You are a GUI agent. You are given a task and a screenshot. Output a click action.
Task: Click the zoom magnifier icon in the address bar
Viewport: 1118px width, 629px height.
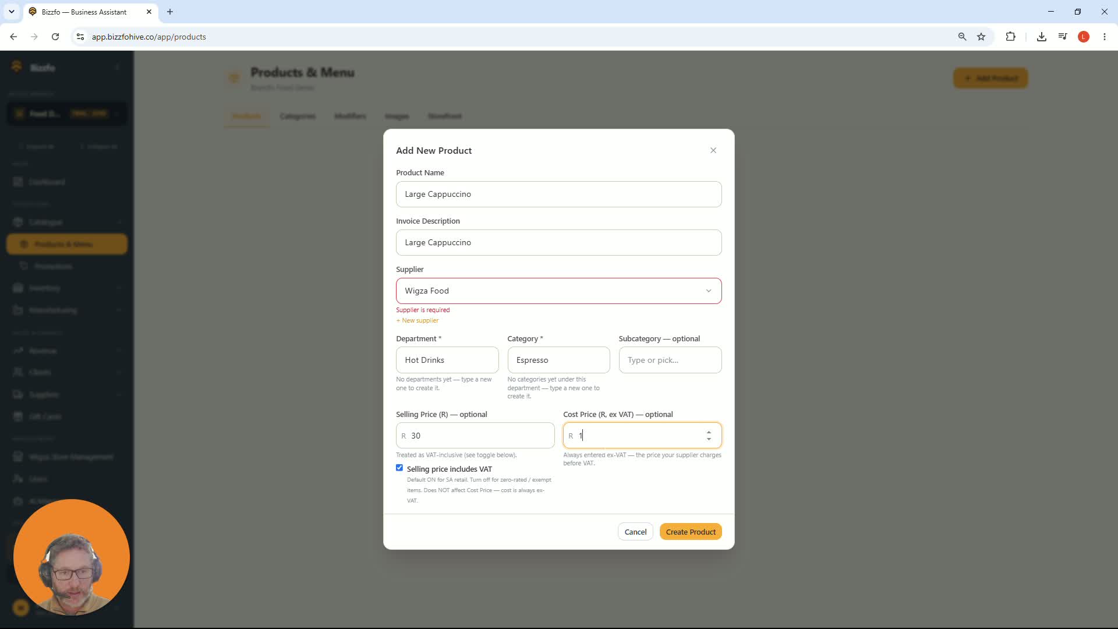(962, 37)
